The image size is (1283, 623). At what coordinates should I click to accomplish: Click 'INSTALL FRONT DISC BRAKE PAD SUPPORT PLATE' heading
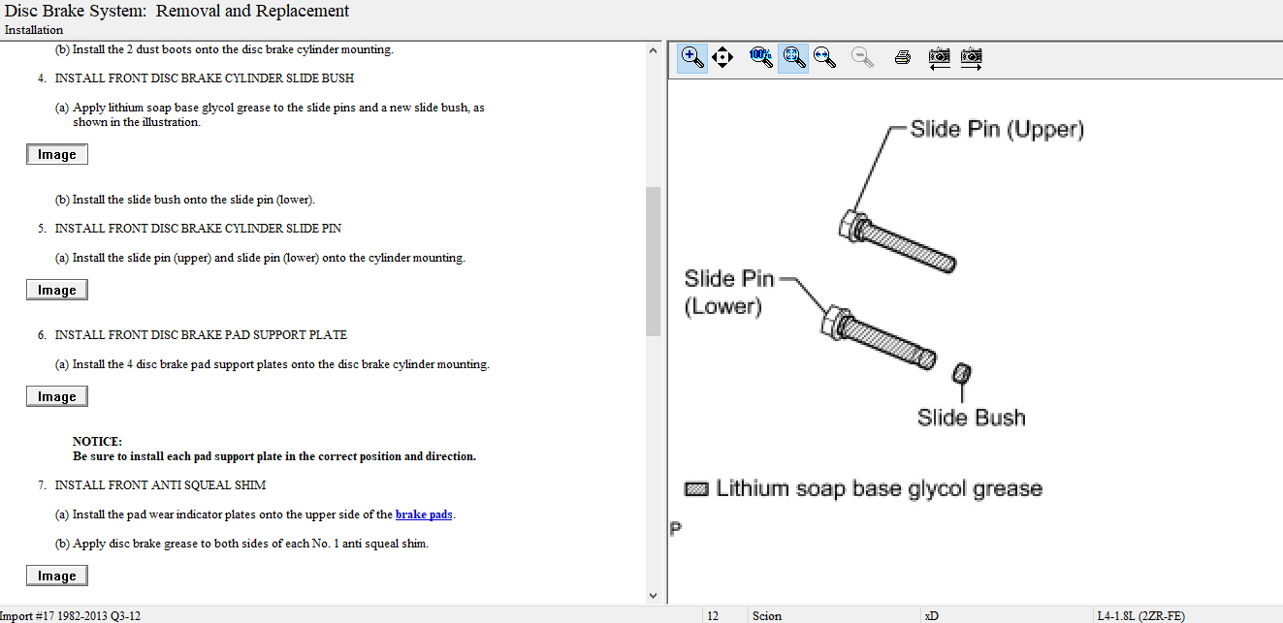[x=201, y=334]
